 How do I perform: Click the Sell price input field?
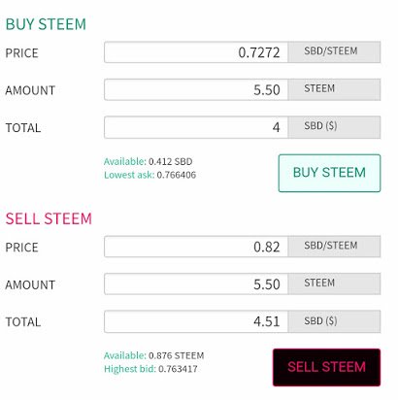(196, 247)
